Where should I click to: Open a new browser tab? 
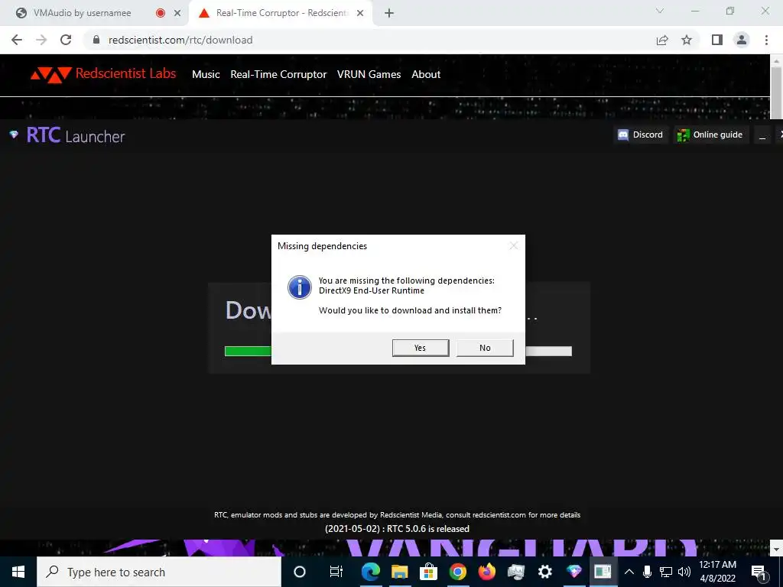pos(389,14)
